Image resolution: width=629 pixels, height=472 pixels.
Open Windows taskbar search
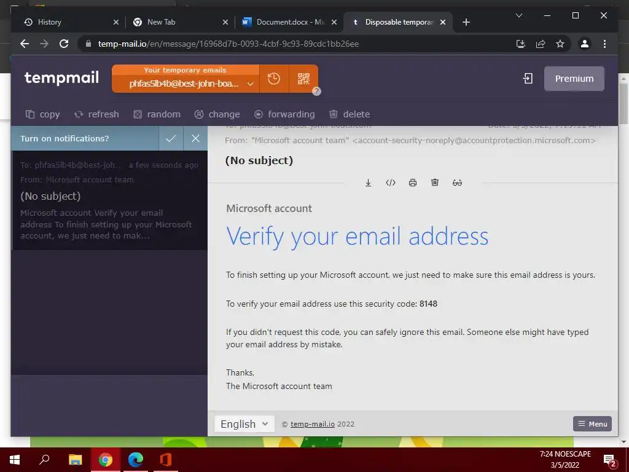click(x=44, y=460)
